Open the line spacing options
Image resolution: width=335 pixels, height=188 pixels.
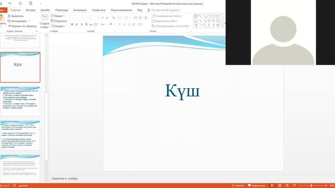pyautogui.click(x=147, y=18)
